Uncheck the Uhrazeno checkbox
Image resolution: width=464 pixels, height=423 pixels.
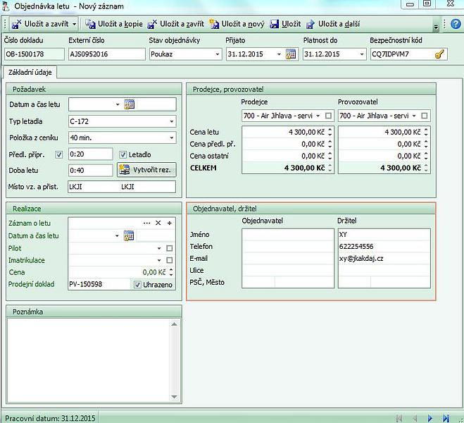(138, 284)
